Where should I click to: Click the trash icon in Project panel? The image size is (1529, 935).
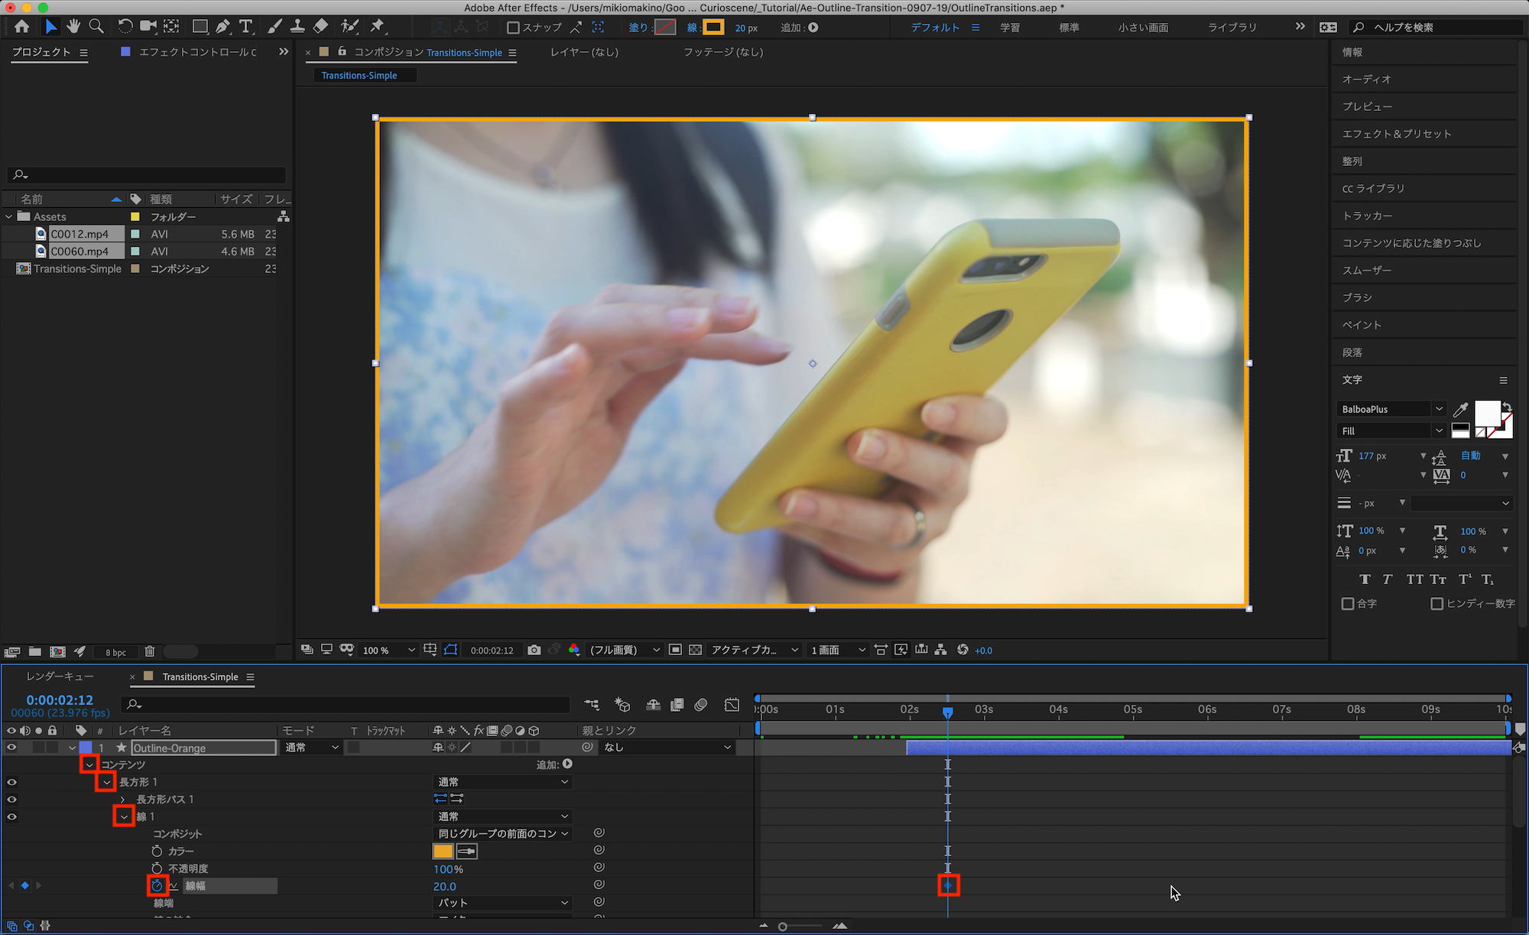point(150,651)
